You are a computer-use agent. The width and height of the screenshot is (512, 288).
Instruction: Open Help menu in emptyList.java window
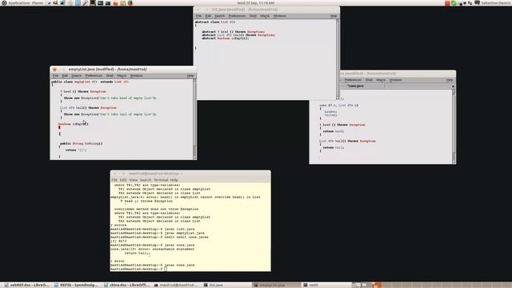coord(190,76)
